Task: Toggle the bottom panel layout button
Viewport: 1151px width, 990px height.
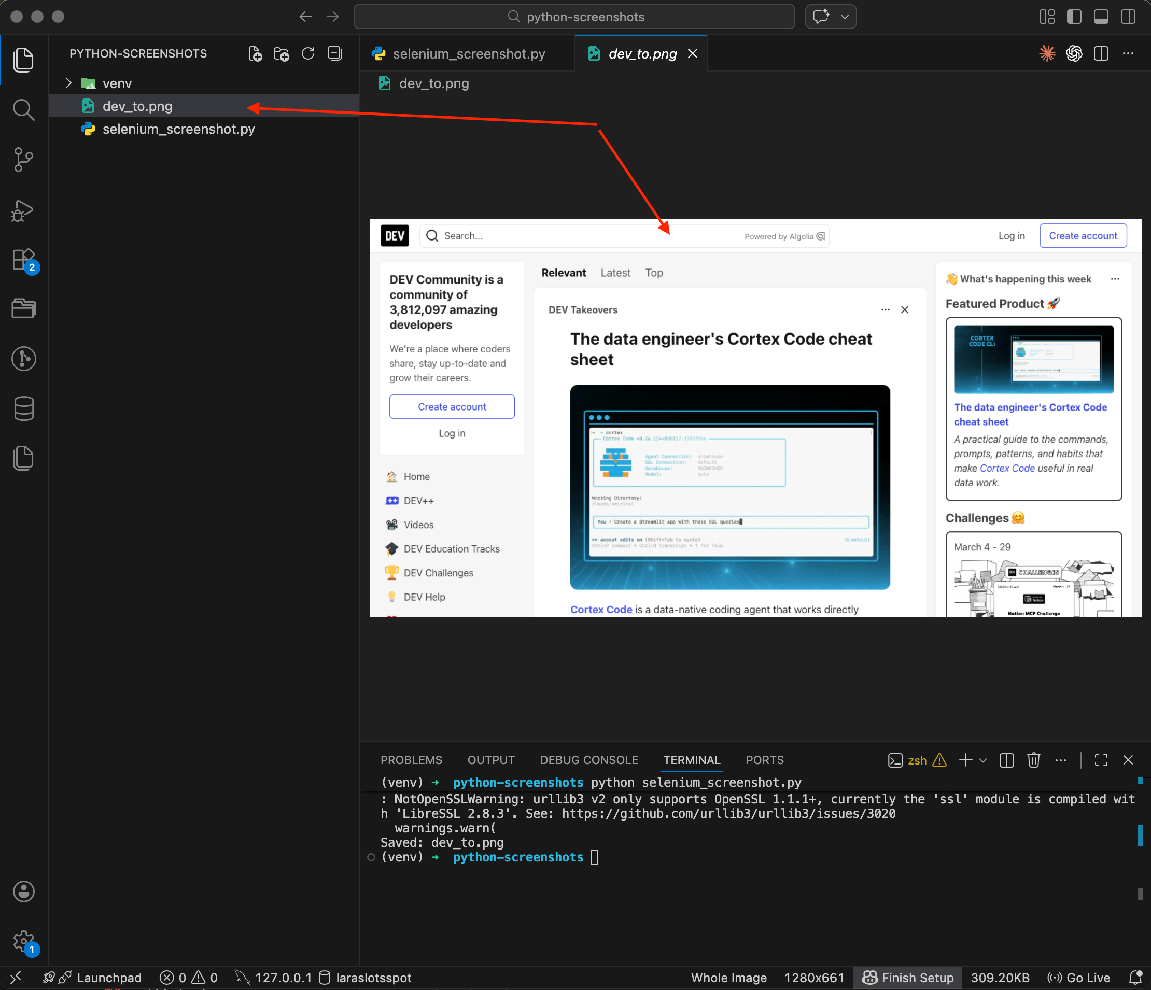Action: pos(1100,17)
